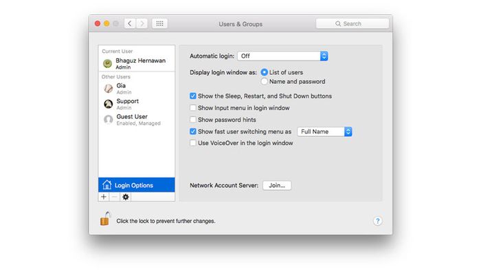
Task: Show all preferences with the grid icon
Action: pyautogui.click(x=159, y=23)
